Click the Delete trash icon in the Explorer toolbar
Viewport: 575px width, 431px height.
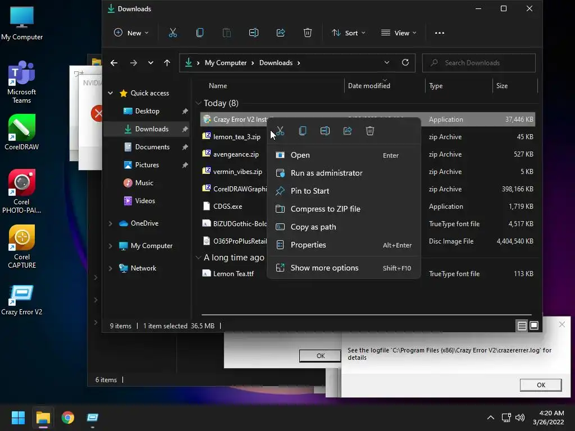tap(308, 33)
